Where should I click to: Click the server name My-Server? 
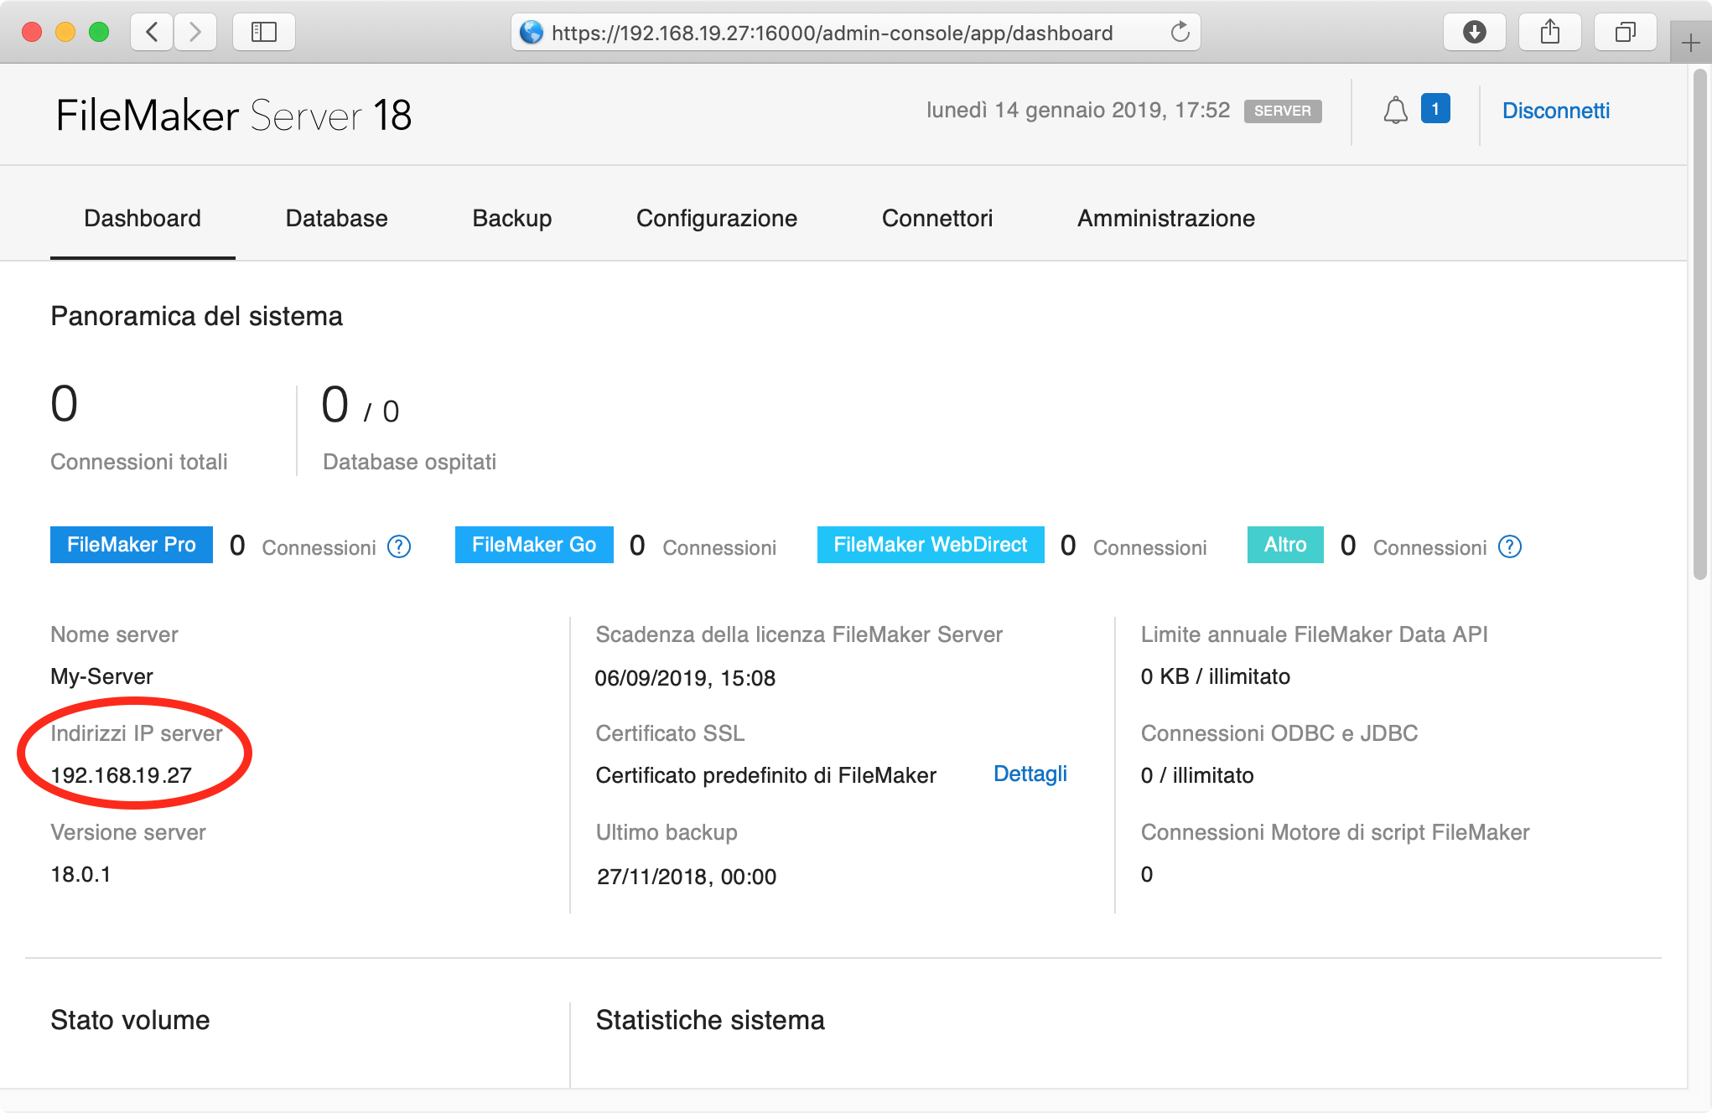click(101, 676)
